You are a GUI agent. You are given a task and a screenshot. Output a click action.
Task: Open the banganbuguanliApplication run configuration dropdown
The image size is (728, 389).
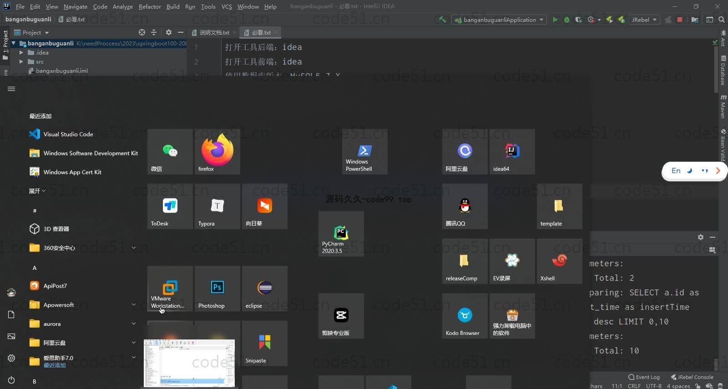tap(499, 20)
